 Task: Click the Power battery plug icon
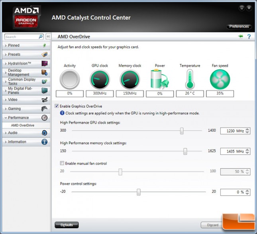[160, 79]
